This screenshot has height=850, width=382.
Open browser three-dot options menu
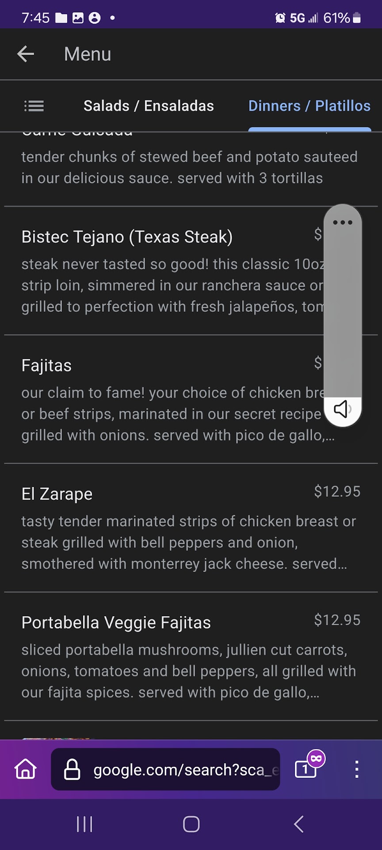[356, 769]
